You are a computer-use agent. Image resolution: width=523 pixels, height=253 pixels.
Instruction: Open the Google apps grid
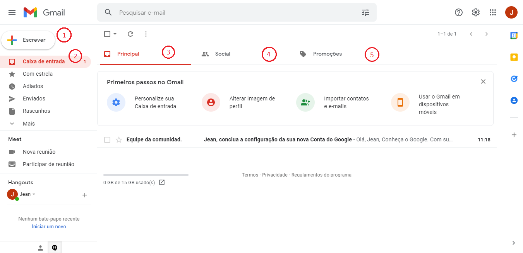[493, 12]
